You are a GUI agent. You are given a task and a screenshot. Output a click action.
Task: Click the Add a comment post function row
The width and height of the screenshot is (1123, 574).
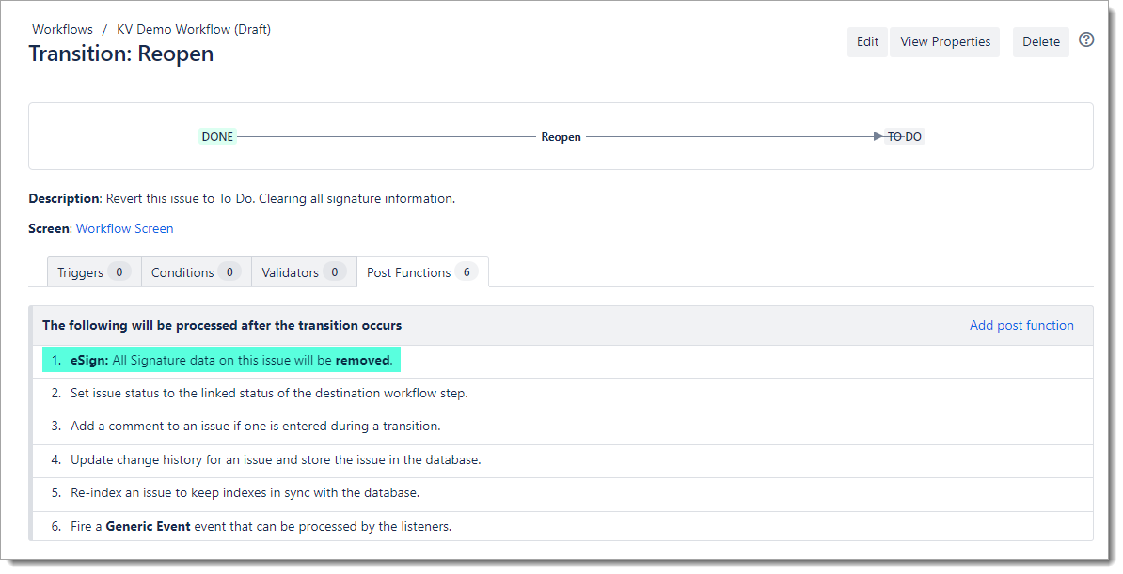(255, 426)
